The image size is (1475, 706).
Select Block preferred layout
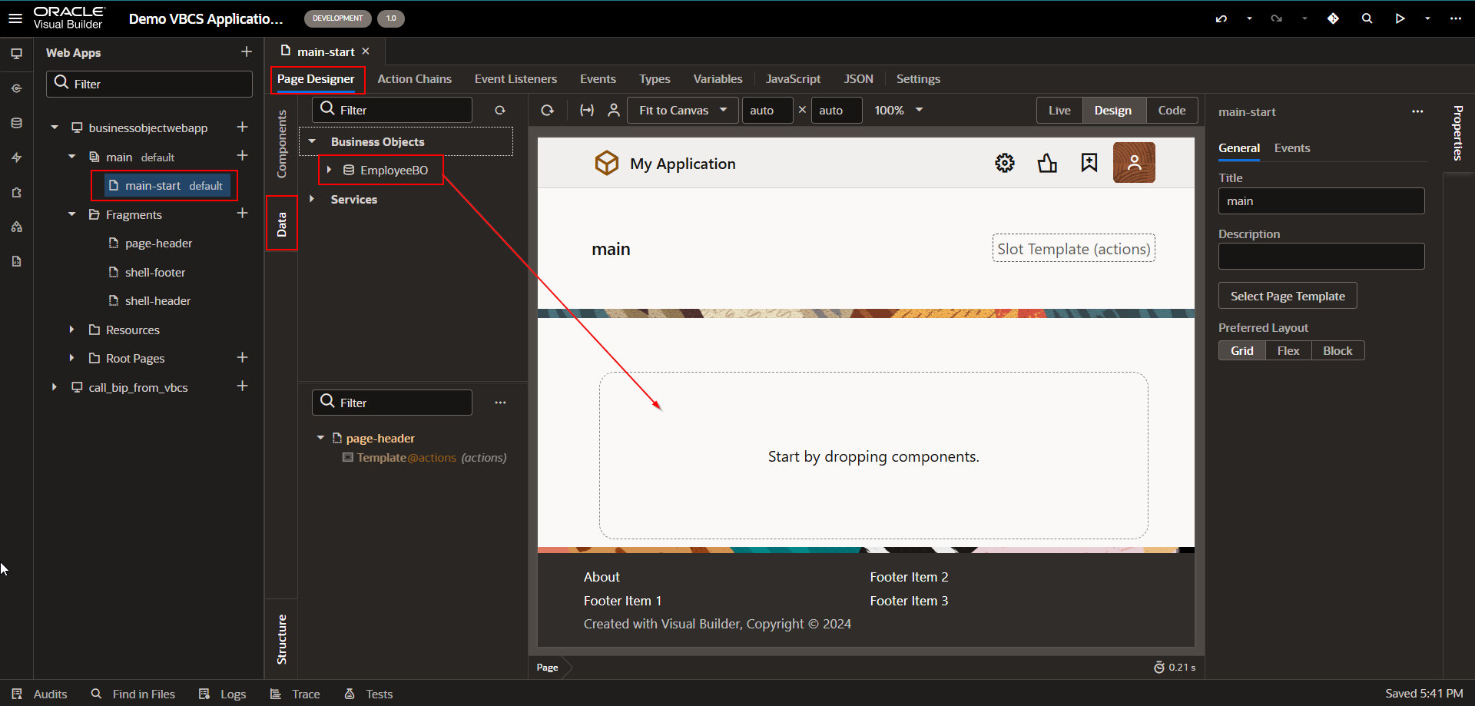coord(1337,351)
